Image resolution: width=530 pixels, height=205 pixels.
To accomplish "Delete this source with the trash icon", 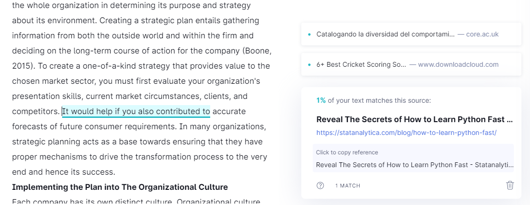I will click(510, 185).
